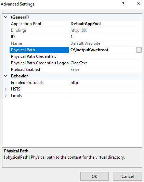
Task: Confirm changes with the OK button
Action: tap(94, 176)
